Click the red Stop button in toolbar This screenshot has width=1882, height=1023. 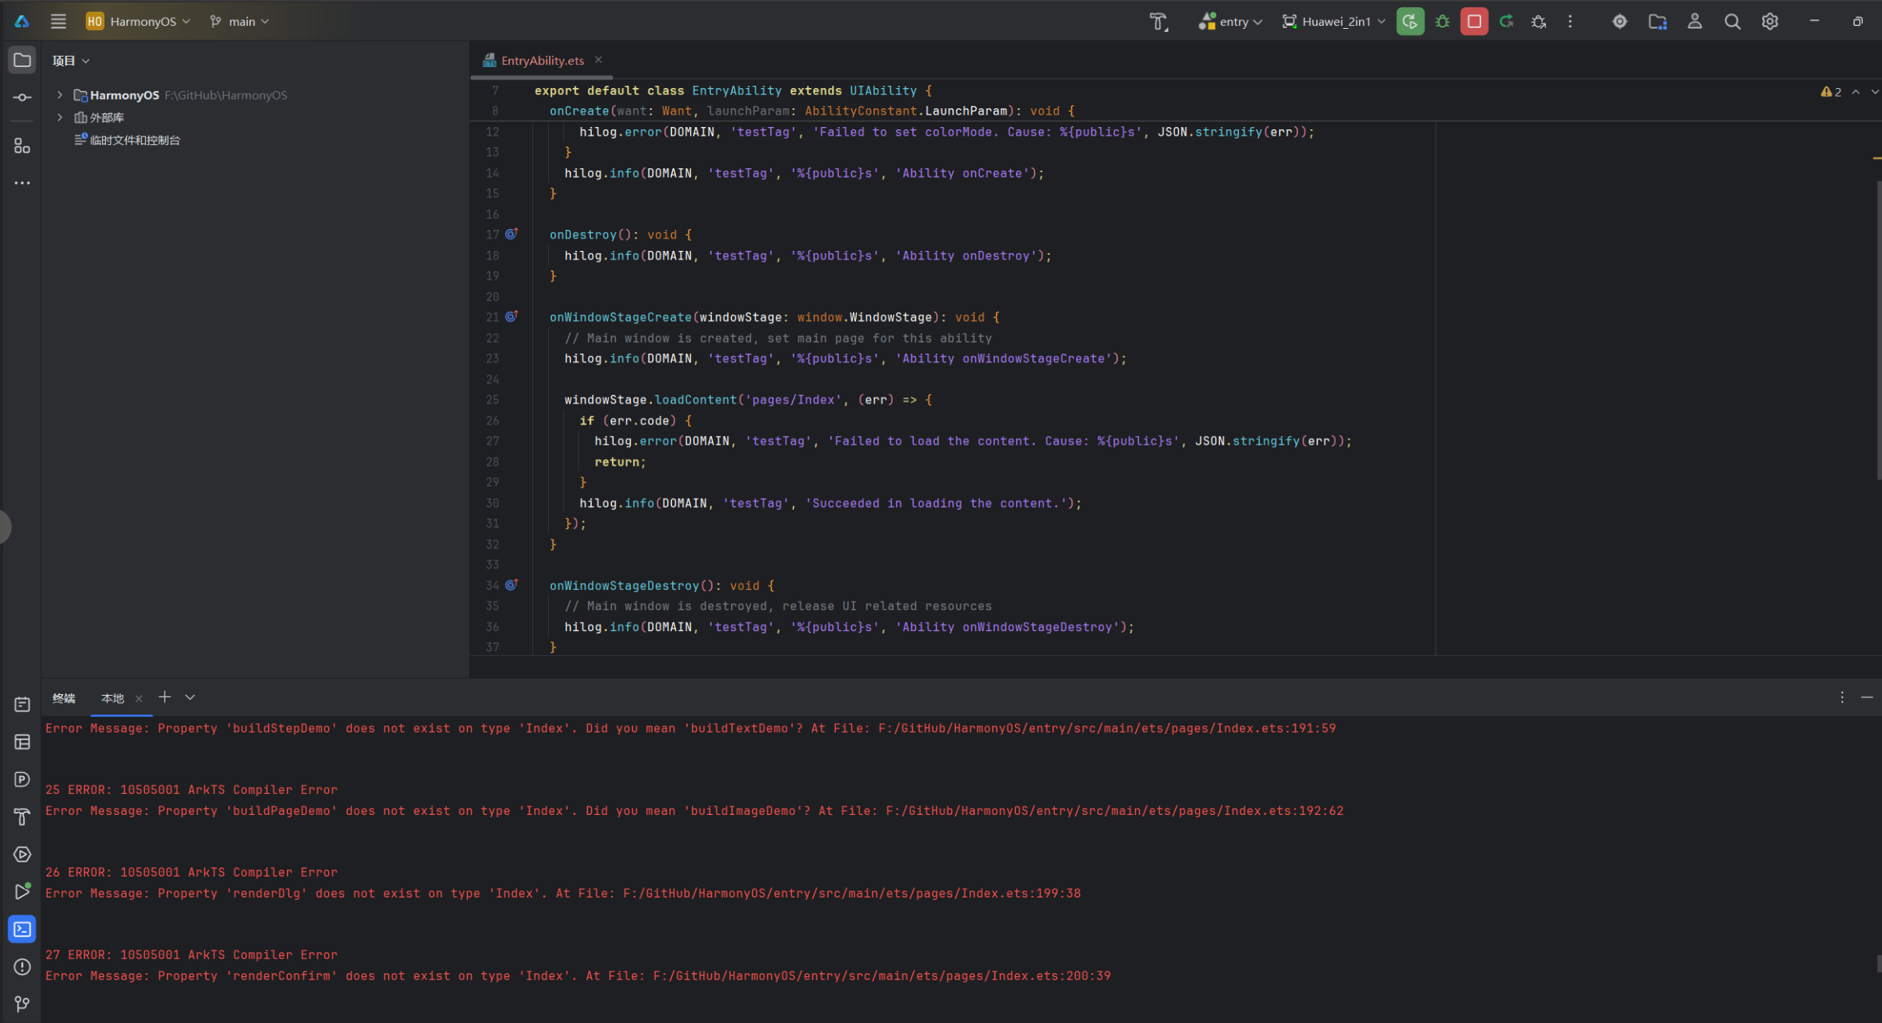click(1473, 21)
